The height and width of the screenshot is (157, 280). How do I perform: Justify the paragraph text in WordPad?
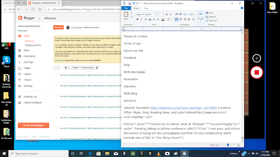189,19
